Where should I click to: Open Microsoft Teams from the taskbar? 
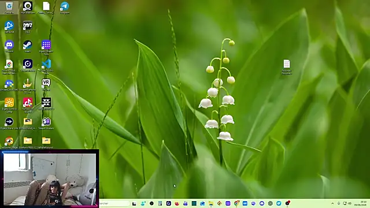pyautogui.click(x=186, y=203)
